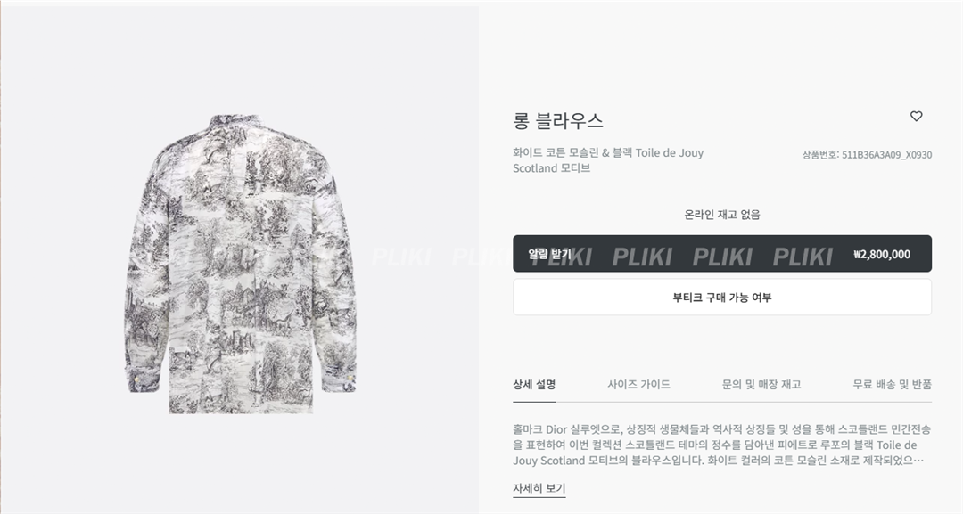Add blouse to wishlist with heart icon
This screenshot has height=514, width=963.
pyautogui.click(x=916, y=116)
